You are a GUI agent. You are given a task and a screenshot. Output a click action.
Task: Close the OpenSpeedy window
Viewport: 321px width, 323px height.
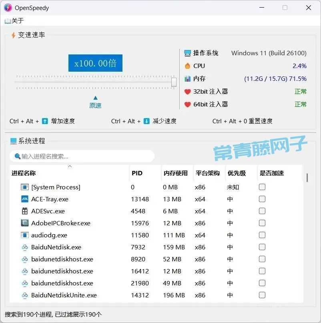tap(309, 8)
